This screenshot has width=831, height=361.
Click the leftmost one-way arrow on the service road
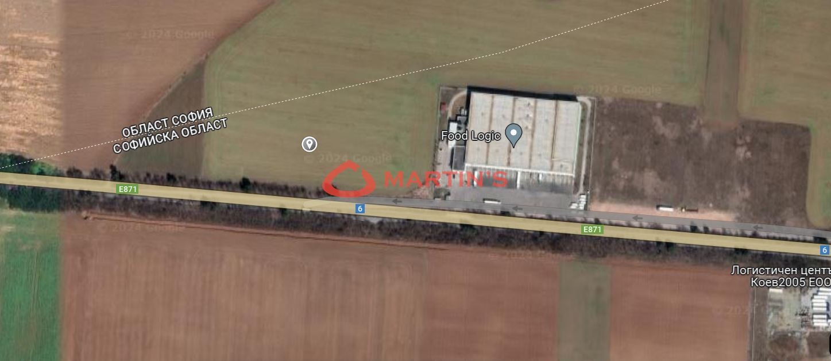[397, 201]
